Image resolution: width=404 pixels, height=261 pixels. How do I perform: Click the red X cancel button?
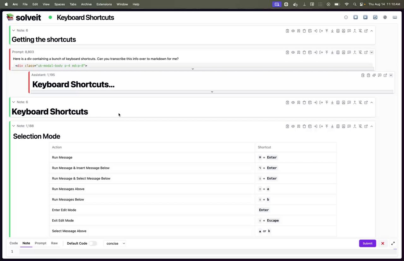tap(383, 243)
